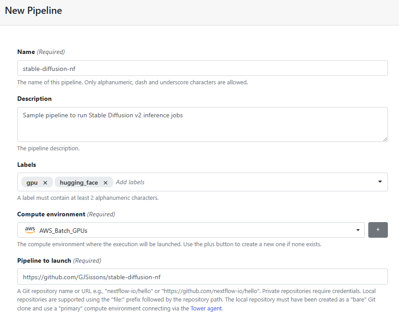The image size is (399, 314).
Task: Select the AWS_Batch_GPUs compute environment box
Action: coord(191,230)
